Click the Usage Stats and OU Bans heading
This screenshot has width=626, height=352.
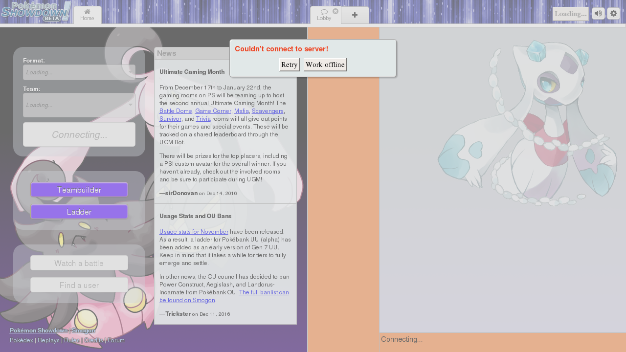[196, 216]
